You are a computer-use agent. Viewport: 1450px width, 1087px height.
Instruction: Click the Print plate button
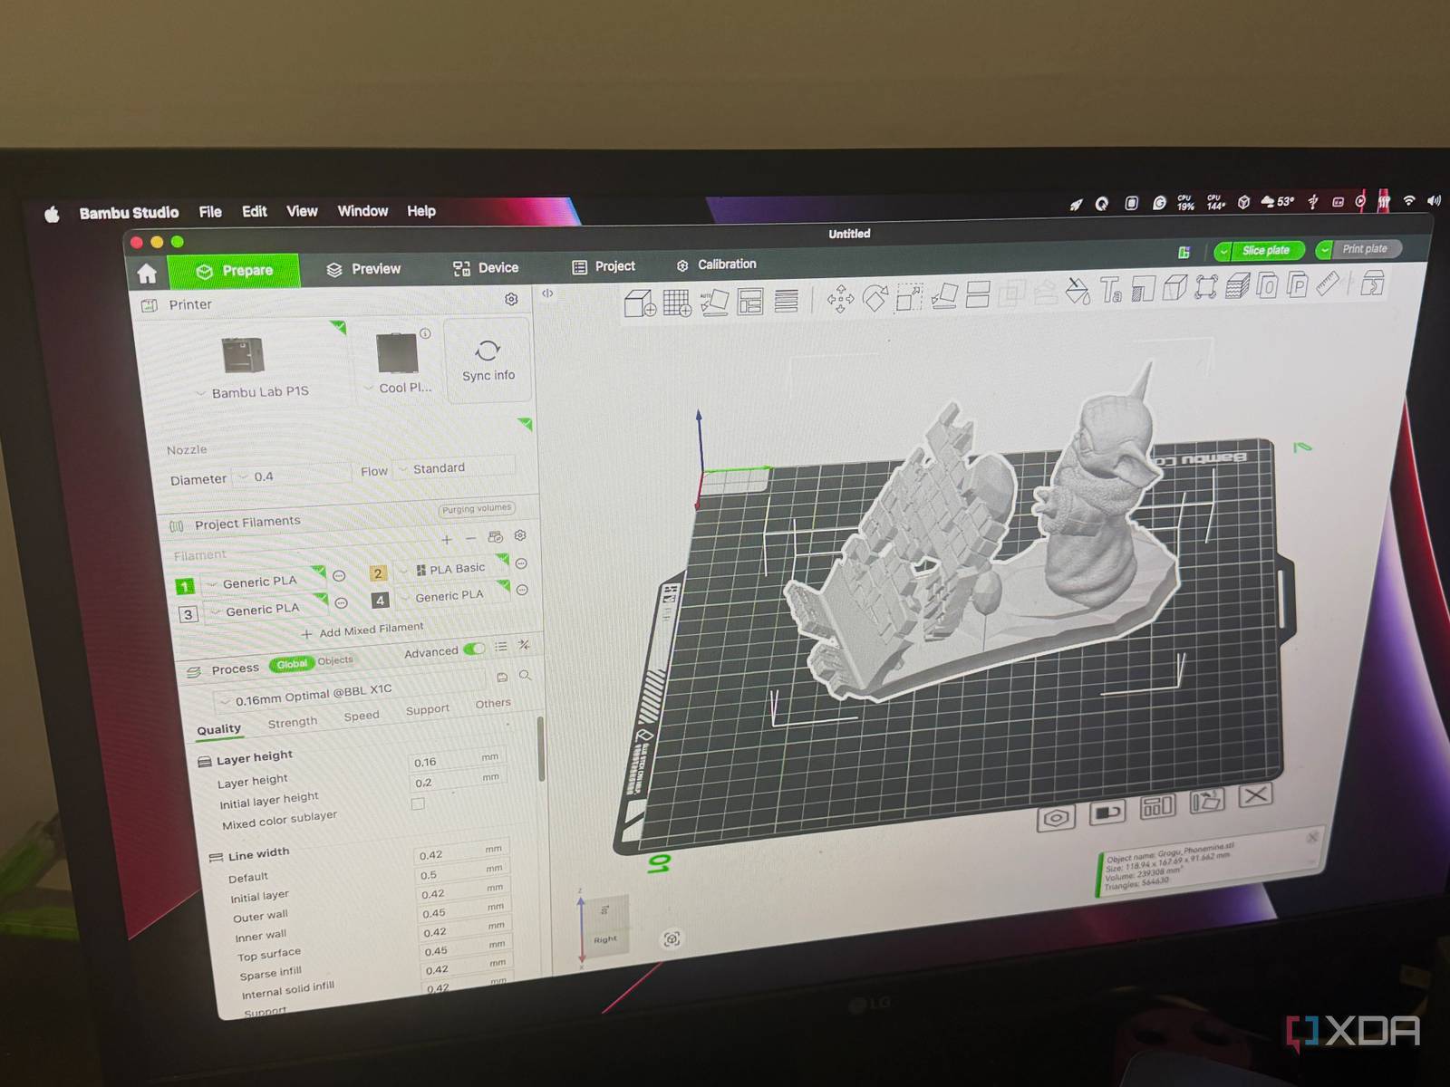point(1365,248)
